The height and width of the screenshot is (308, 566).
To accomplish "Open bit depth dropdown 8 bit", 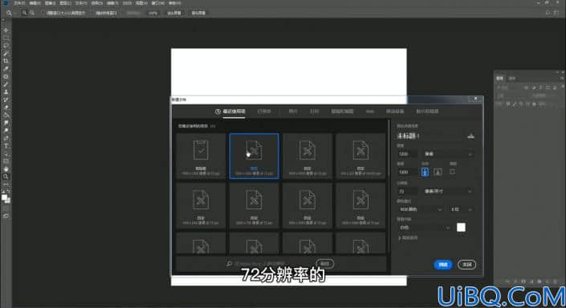I will click(462, 209).
